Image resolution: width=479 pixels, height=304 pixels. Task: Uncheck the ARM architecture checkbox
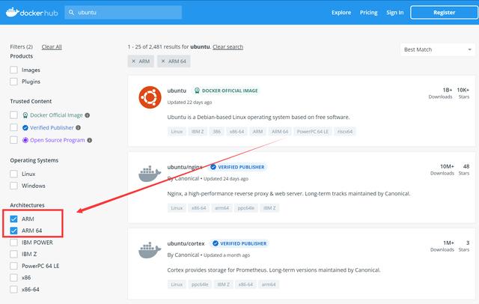13,219
